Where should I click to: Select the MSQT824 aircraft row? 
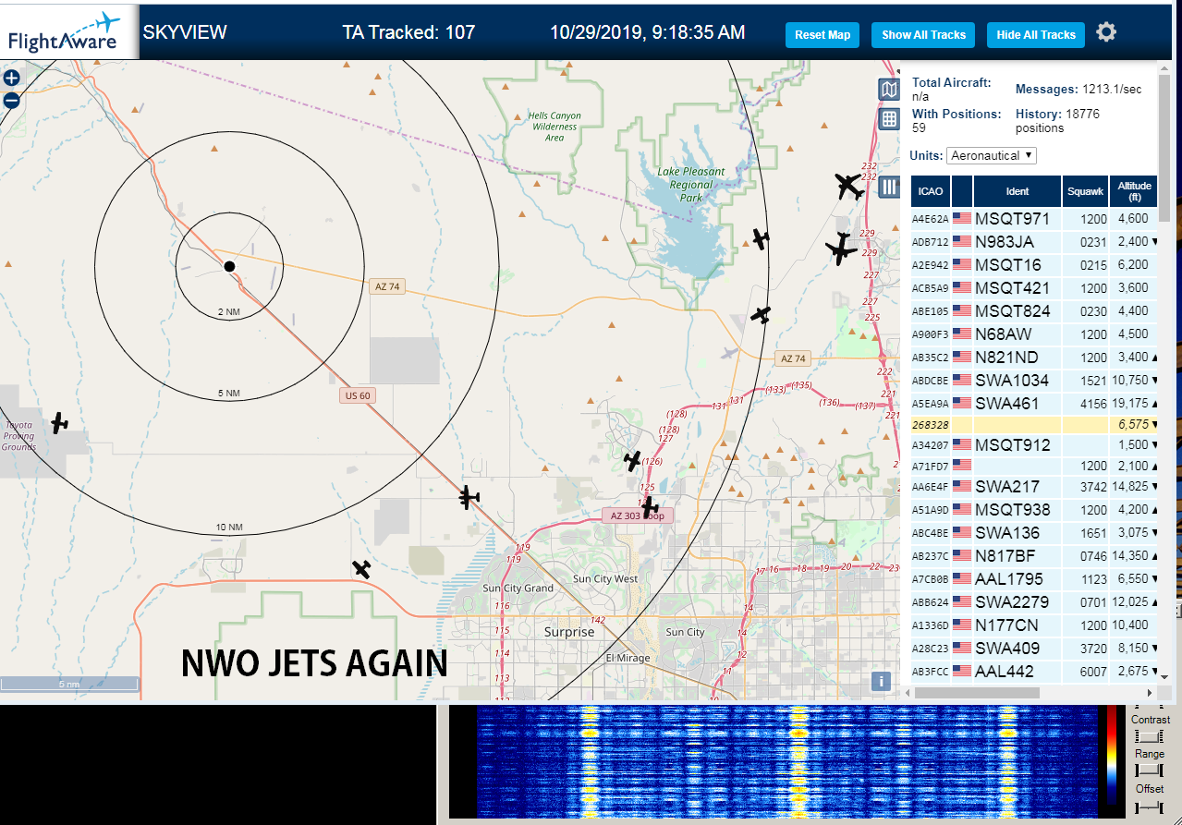1035,311
